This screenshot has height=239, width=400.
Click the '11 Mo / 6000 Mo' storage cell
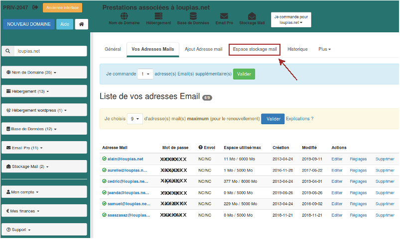239,159
